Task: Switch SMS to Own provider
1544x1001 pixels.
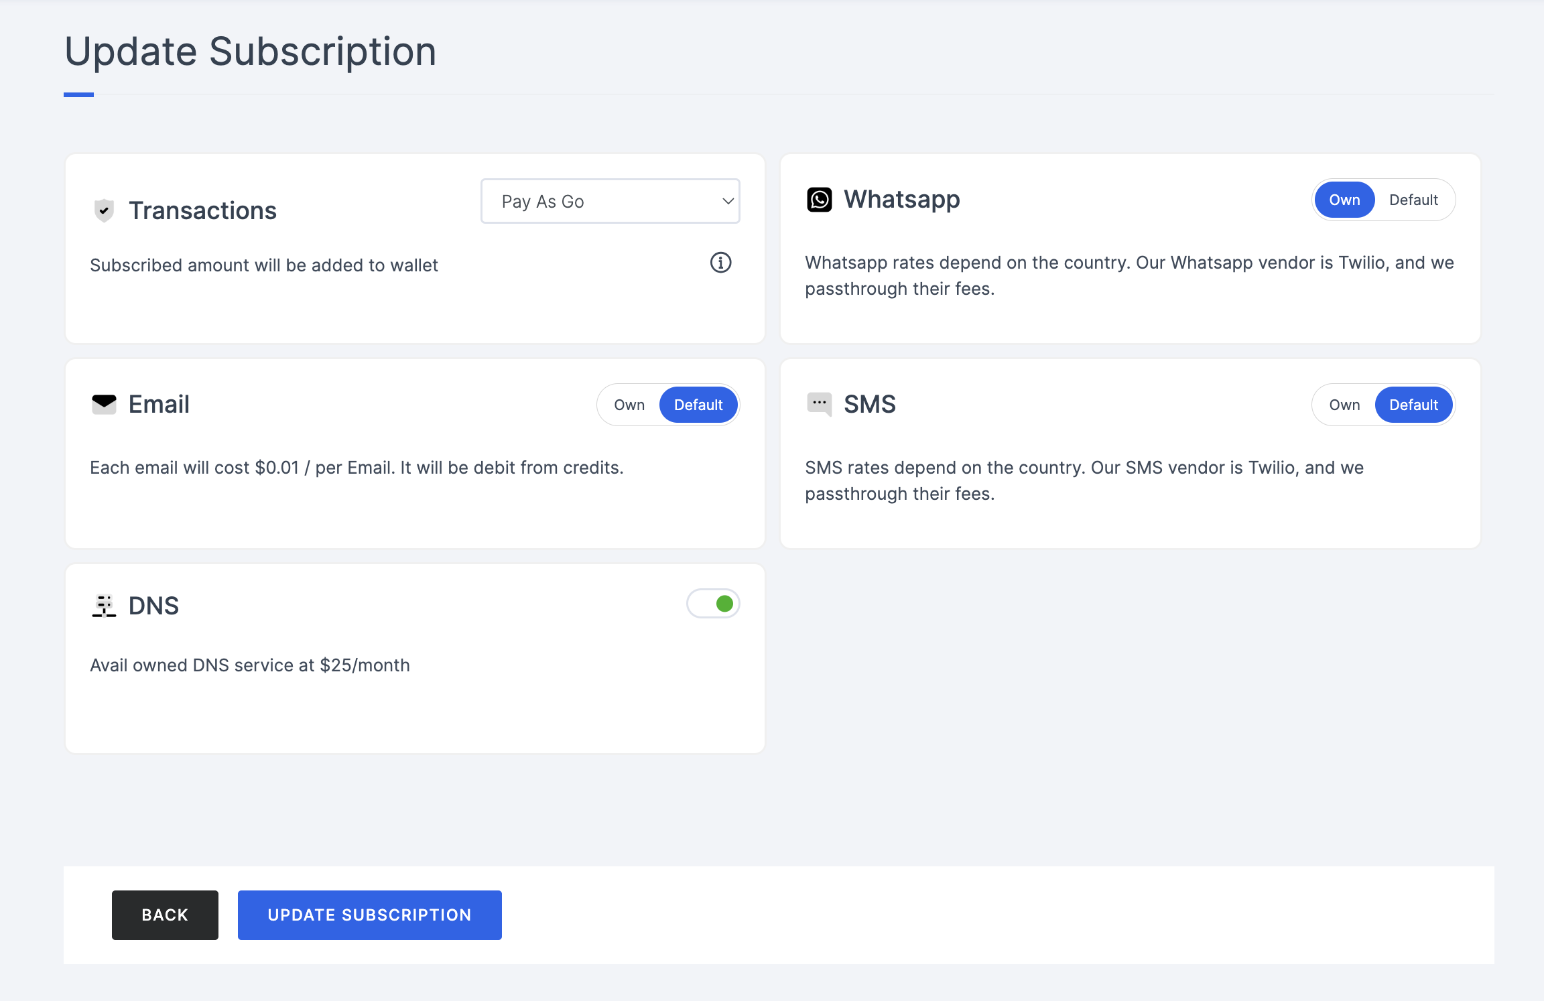Action: tap(1345, 405)
